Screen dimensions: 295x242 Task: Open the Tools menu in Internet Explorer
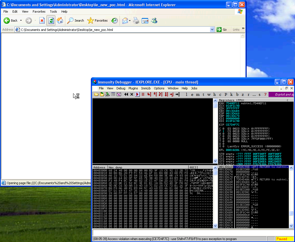click(x=53, y=12)
